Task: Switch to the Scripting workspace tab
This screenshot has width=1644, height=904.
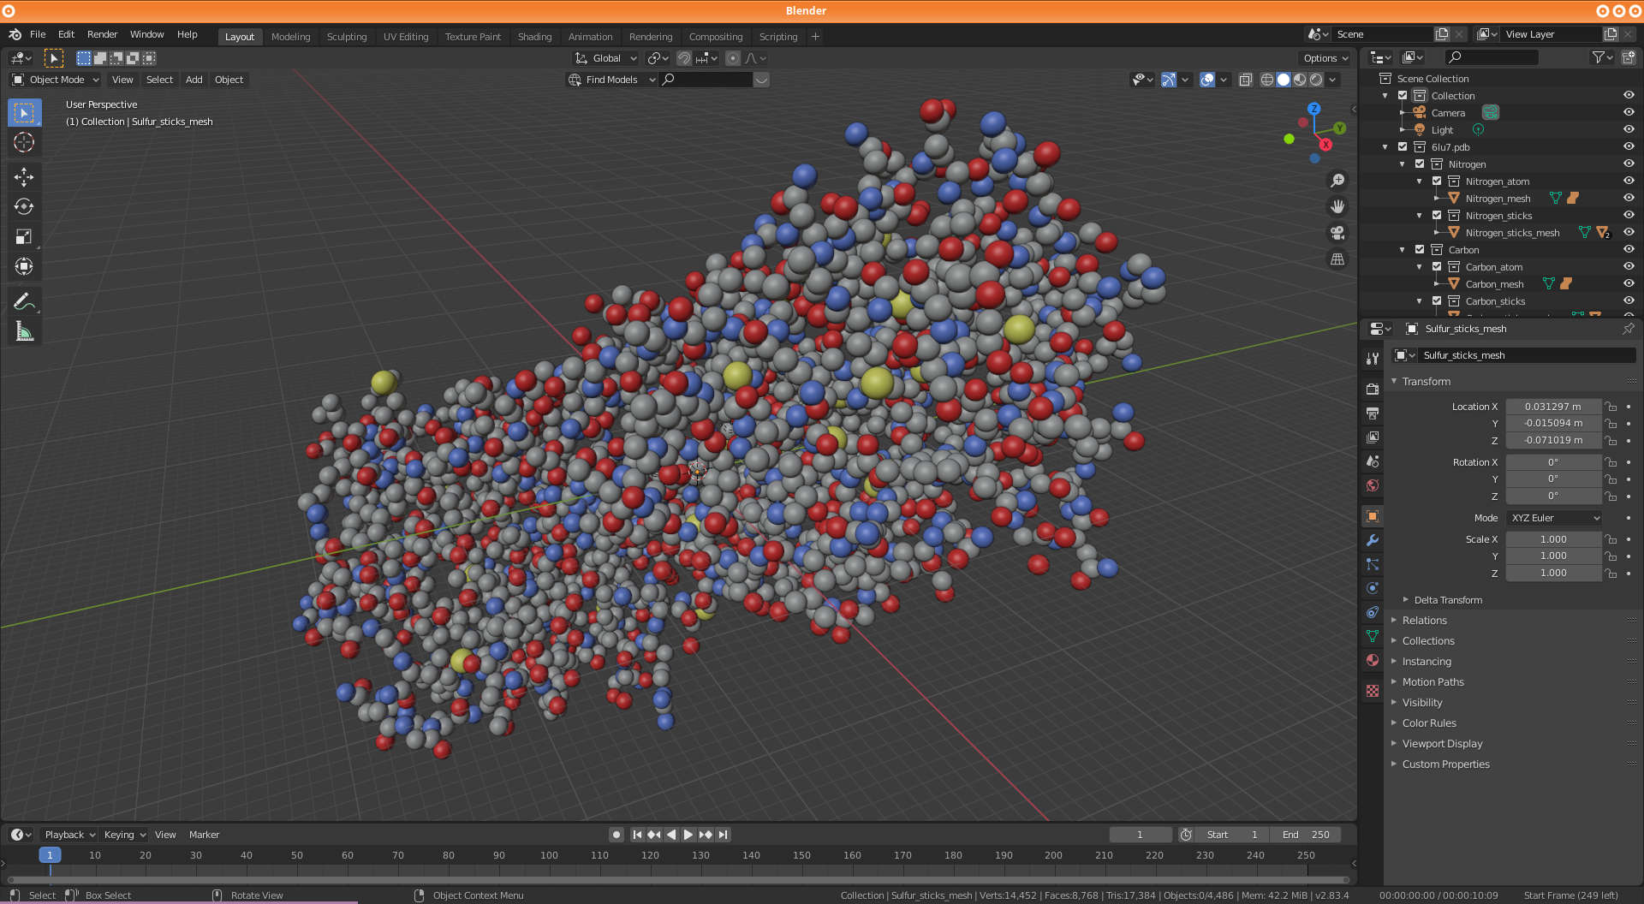Action: 777,37
